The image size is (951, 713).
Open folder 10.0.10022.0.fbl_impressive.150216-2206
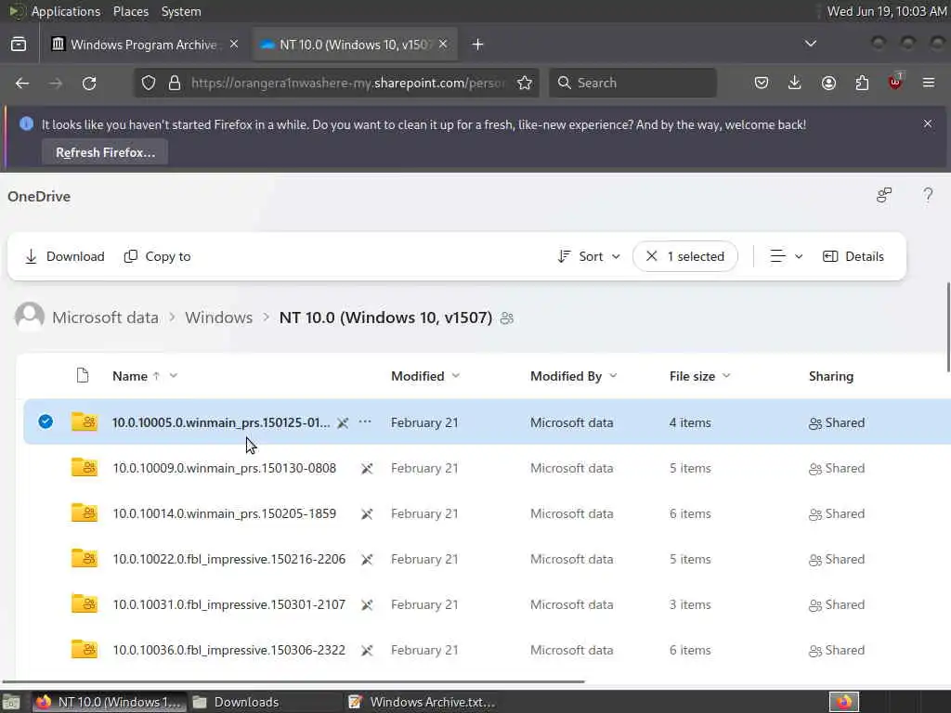[x=229, y=559]
